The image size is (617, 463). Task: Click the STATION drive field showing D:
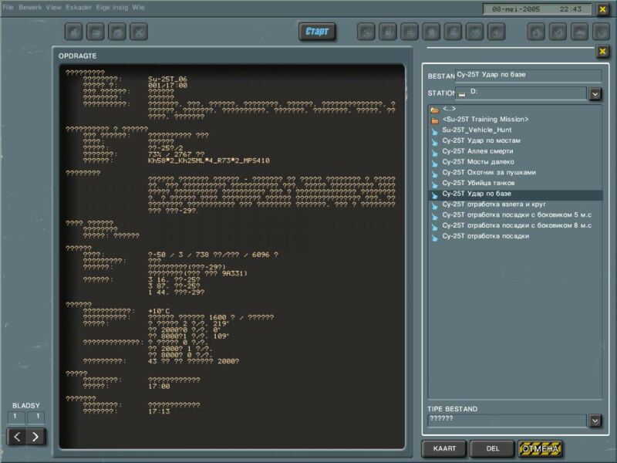tap(521, 93)
